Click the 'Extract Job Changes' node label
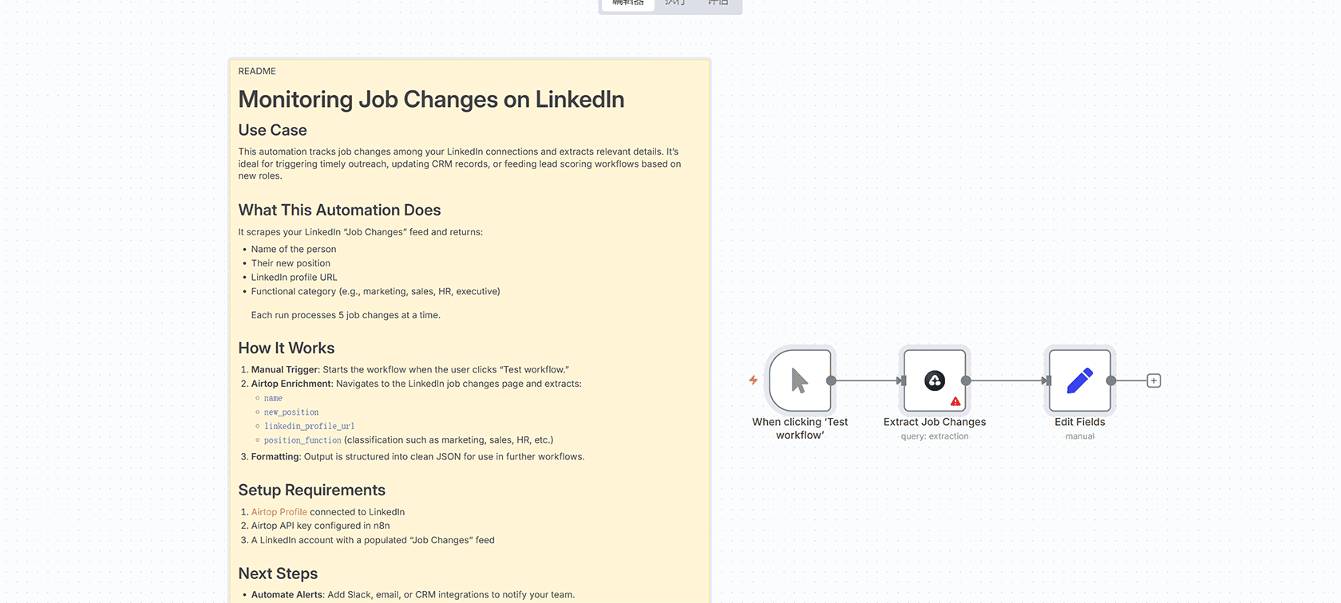 pyautogui.click(x=934, y=422)
